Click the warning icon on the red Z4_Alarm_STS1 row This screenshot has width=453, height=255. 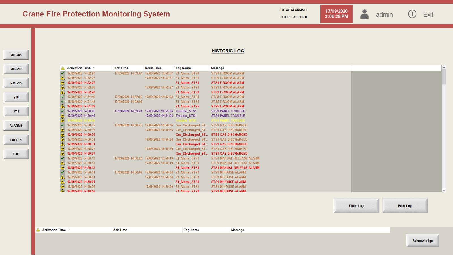(x=63, y=168)
